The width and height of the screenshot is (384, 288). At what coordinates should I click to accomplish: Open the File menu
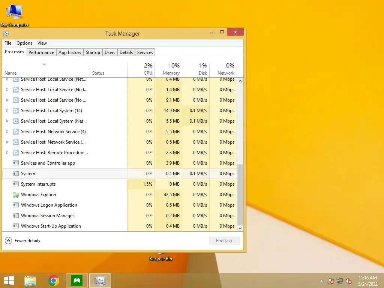tap(8, 43)
